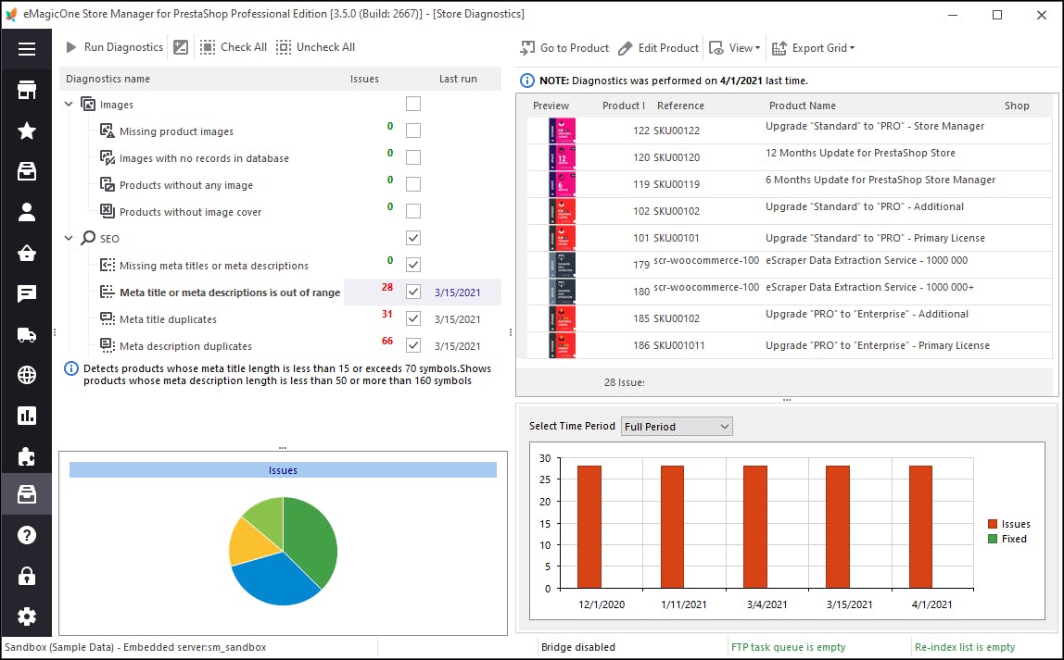This screenshot has height=660, width=1064.
Task: Click the note info icon
Action: coord(526,81)
